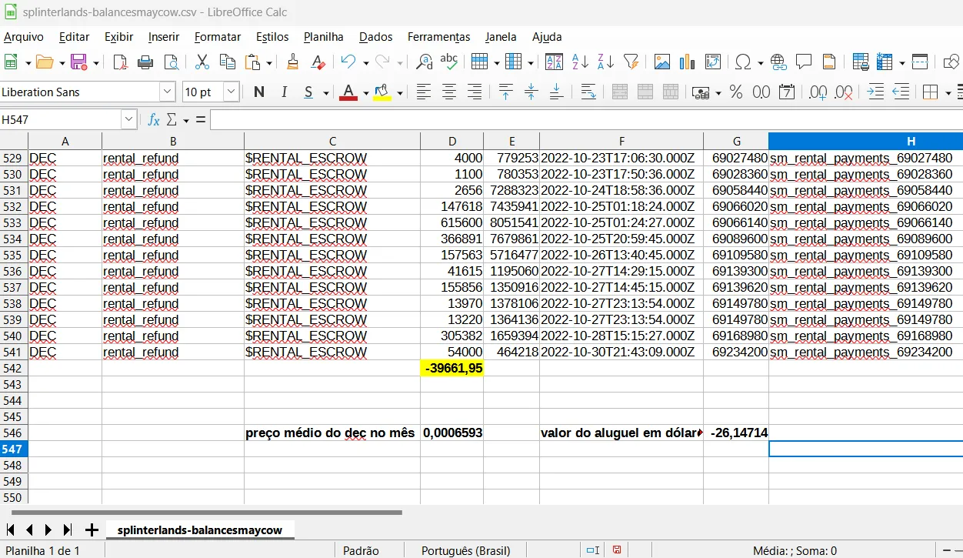Viewport: 963px width, 558px height.
Task: Align text left
Action: click(424, 92)
